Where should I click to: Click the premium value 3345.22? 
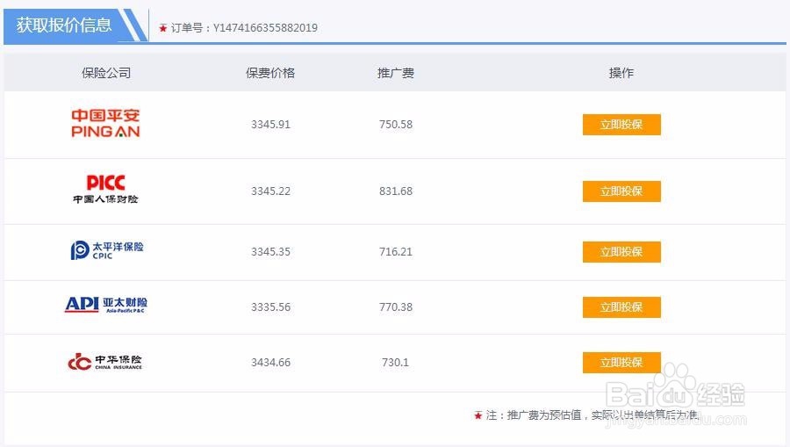[x=270, y=191]
